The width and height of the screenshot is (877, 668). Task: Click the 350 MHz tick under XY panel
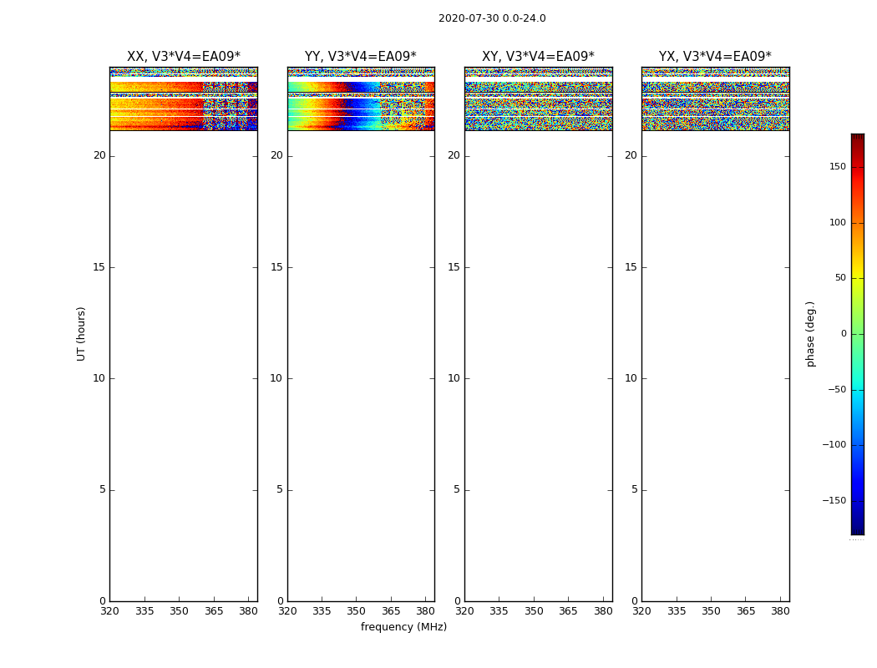(x=534, y=611)
